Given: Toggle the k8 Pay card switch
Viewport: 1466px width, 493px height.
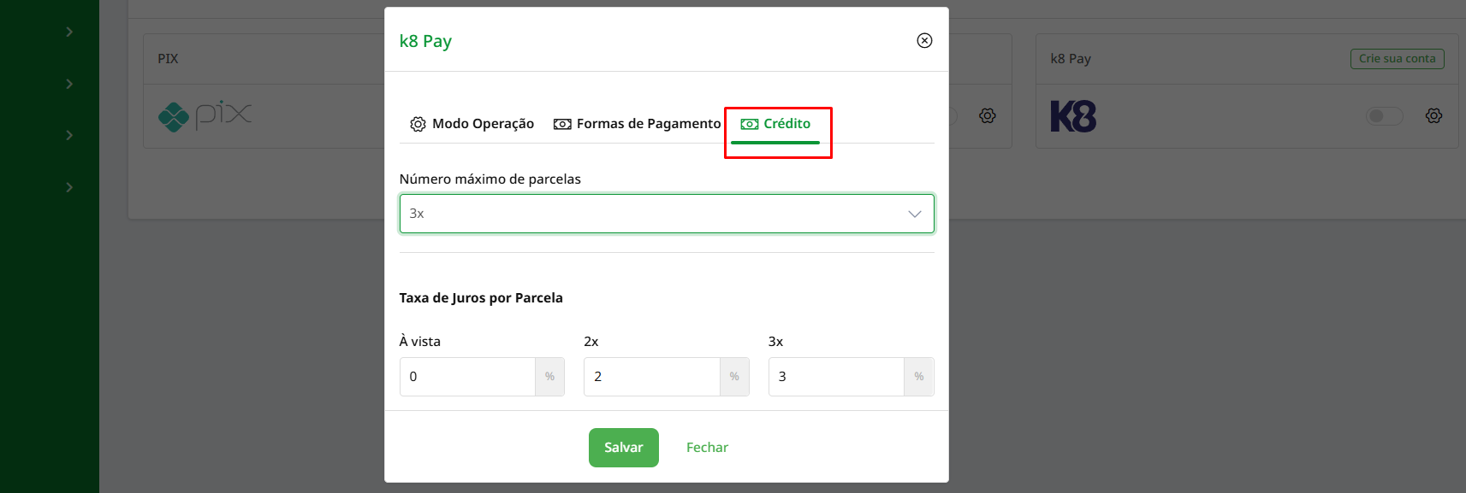Looking at the screenshot, I should (x=1383, y=116).
